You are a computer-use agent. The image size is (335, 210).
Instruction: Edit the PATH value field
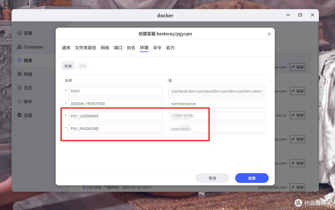[217, 91]
